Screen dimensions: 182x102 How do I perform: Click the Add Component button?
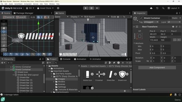point(157,67)
